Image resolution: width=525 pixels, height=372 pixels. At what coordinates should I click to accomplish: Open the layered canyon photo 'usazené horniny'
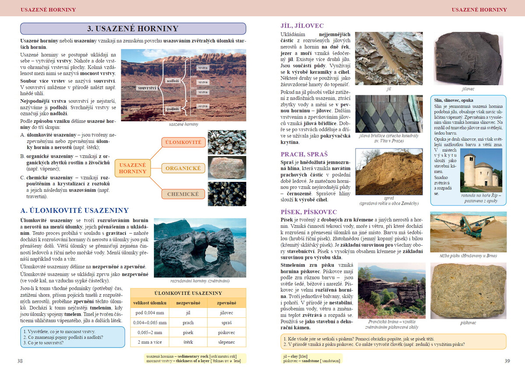(x=183, y=85)
